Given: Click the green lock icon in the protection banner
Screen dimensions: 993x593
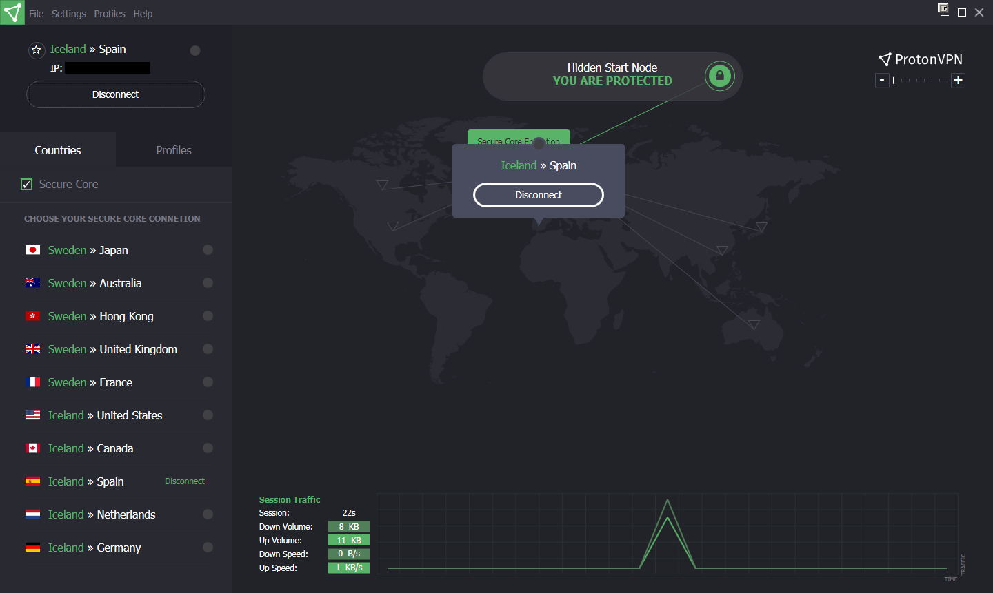Looking at the screenshot, I should point(719,76).
